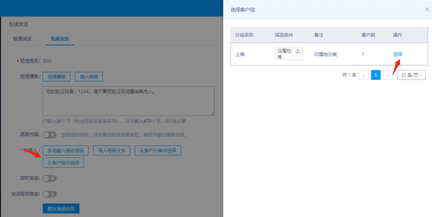Click the 上海 group name cell
Image resolution: width=432 pixels, height=217 pixels.
[240, 54]
